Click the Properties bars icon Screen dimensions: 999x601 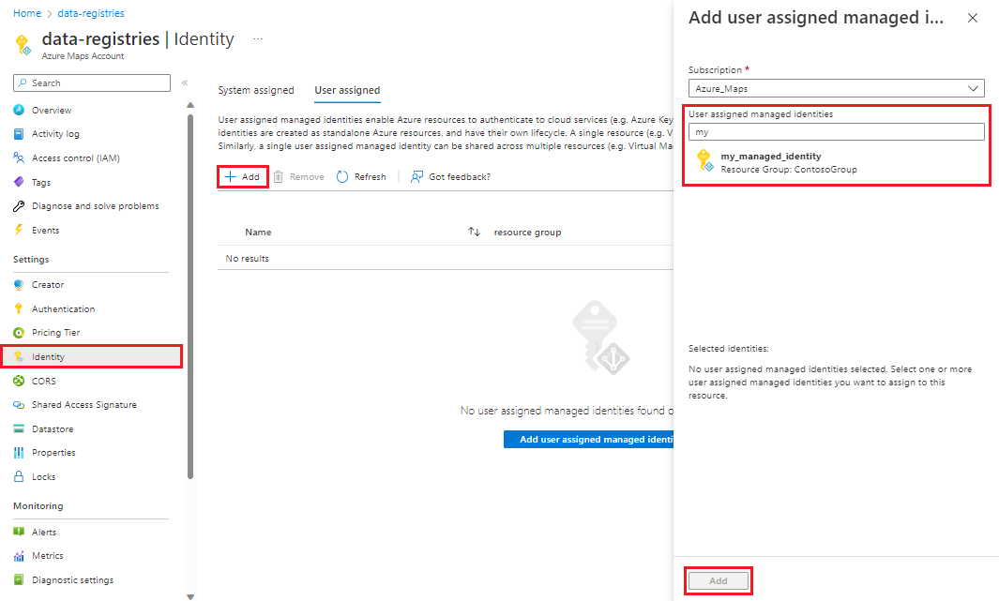(x=19, y=453)
